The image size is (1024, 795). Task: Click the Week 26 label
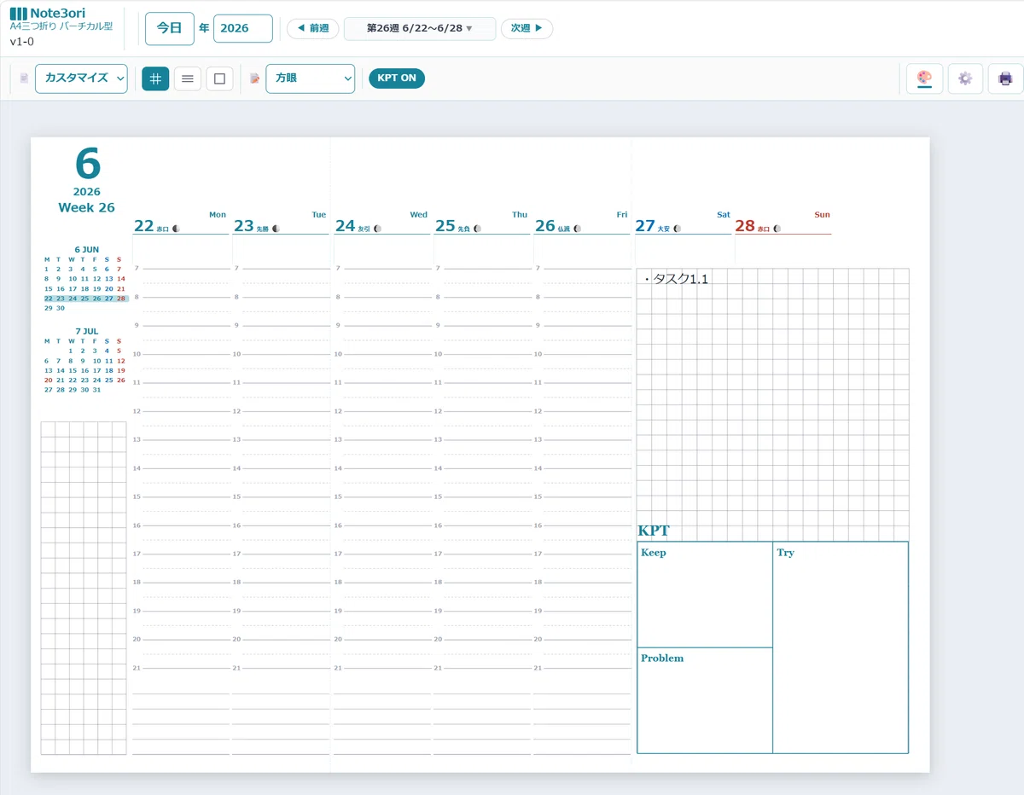(x=86, y=207)
